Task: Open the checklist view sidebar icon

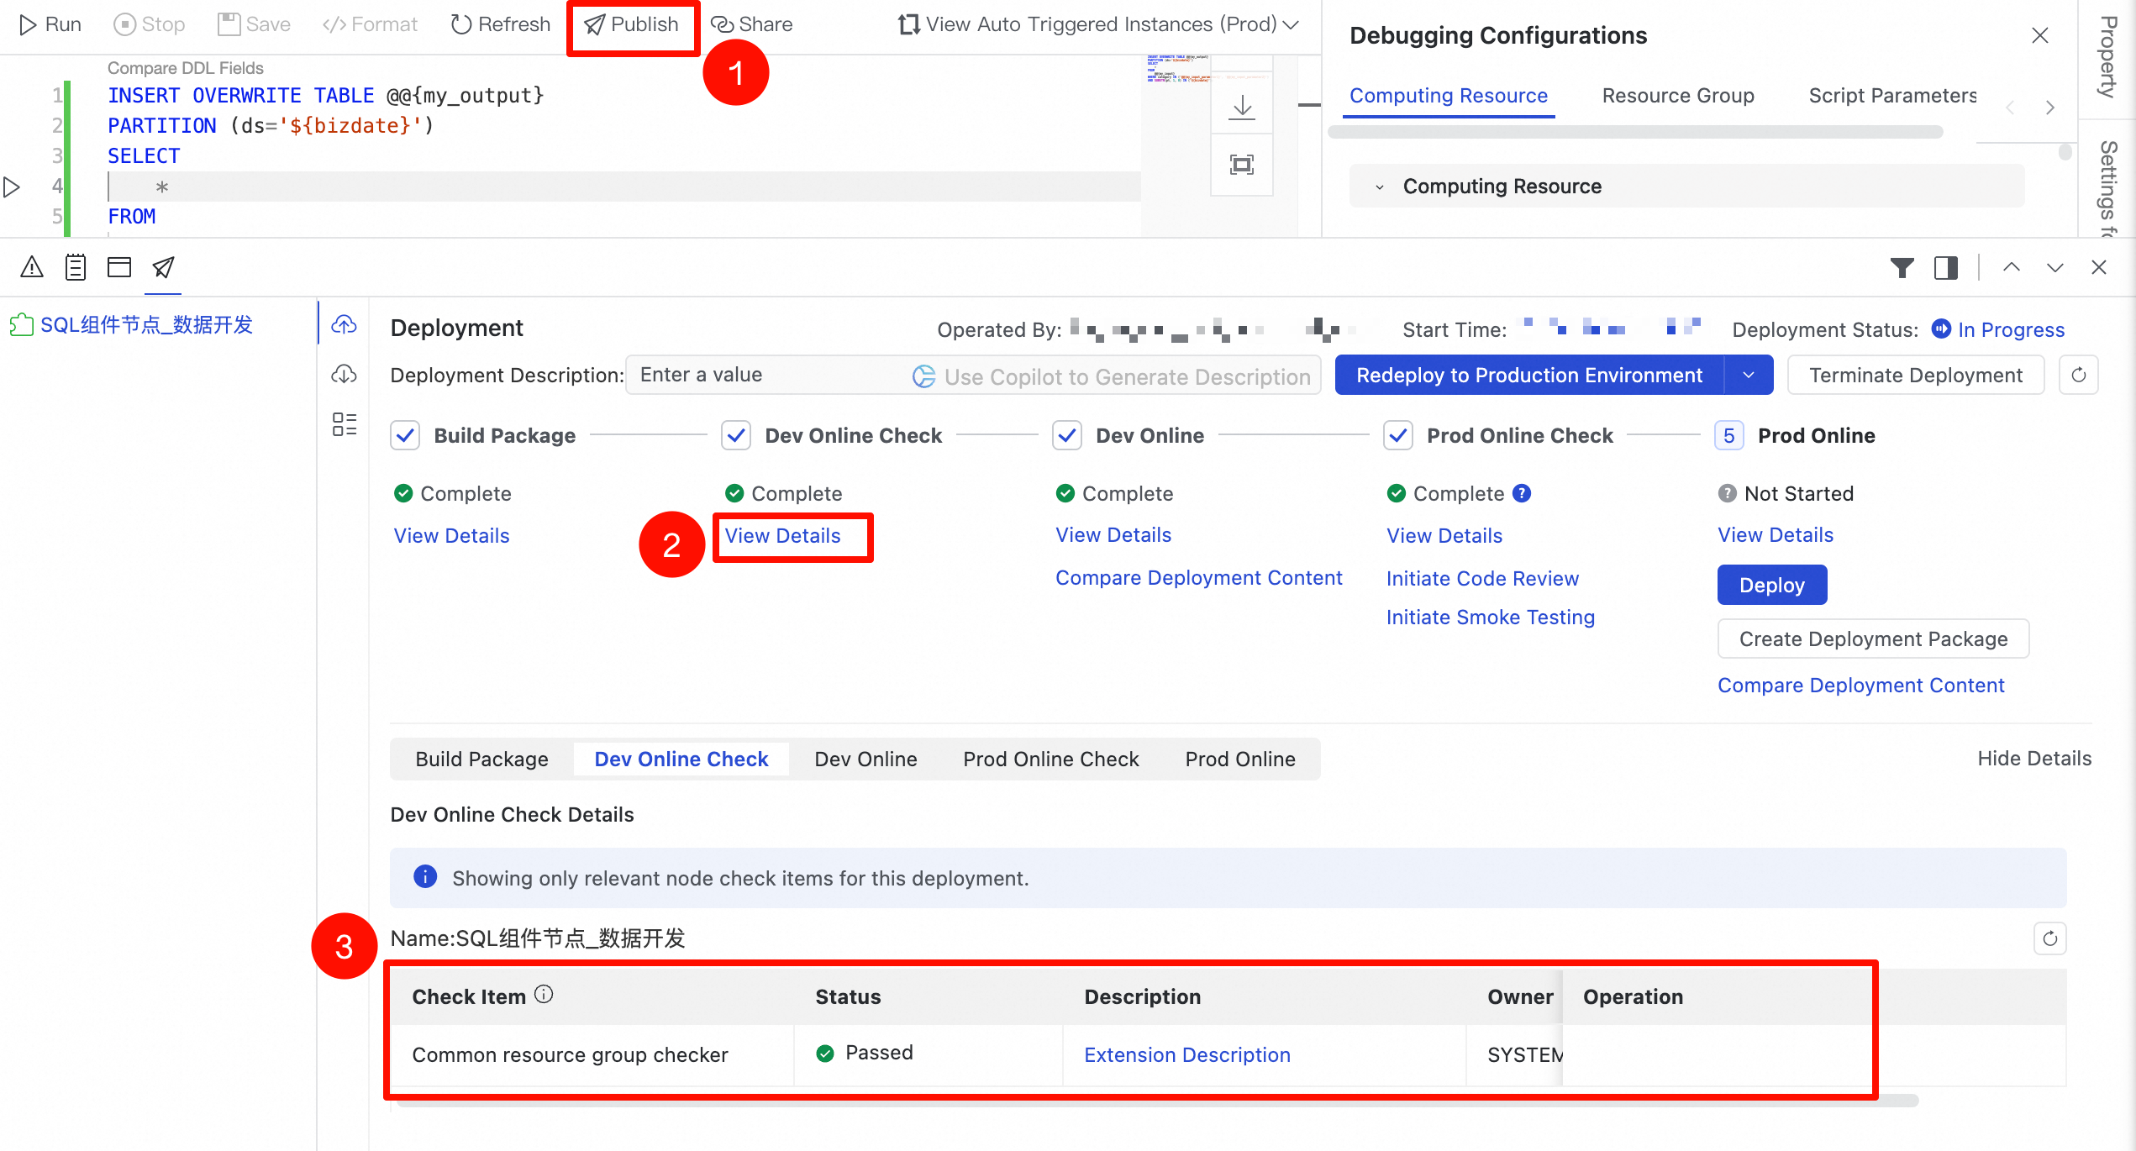Action: coord(345,424)
